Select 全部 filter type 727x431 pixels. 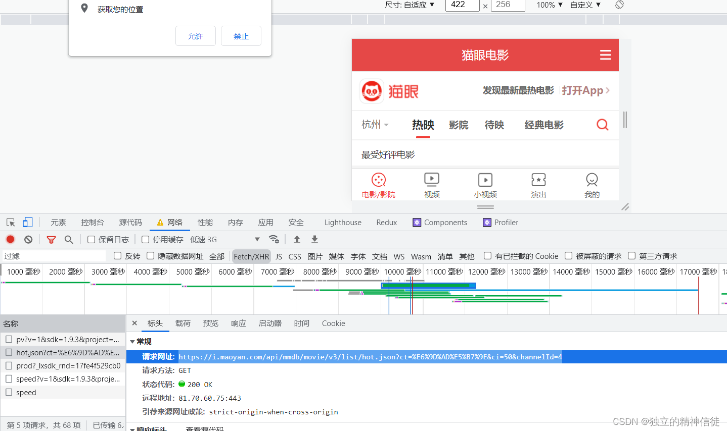click(217, 256)
